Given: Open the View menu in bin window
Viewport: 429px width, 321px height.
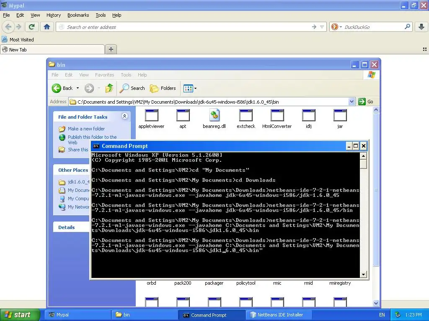Looking at the screenshot, I should [x=84, y=75].
